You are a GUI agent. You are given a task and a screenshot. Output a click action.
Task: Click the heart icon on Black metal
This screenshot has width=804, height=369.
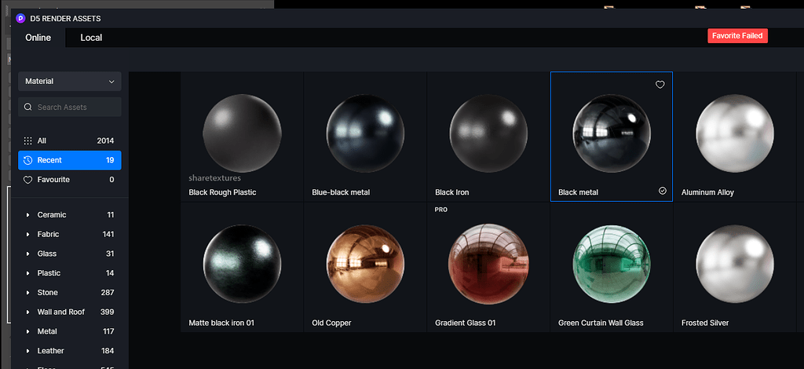point(660,85)
